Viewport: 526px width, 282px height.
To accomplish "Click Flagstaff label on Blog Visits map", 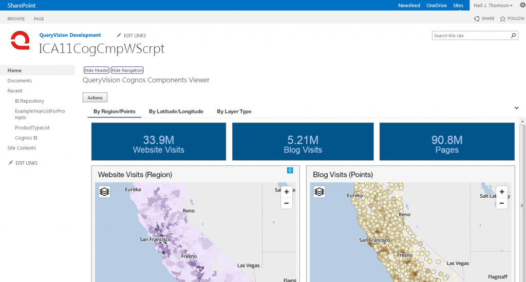I will point(497,277).
